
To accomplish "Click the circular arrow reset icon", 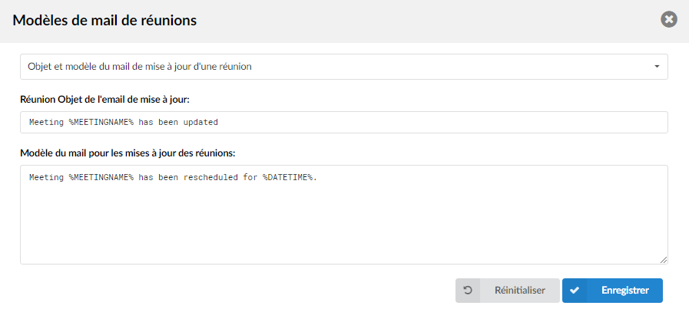I will click(x=468, y=291).
